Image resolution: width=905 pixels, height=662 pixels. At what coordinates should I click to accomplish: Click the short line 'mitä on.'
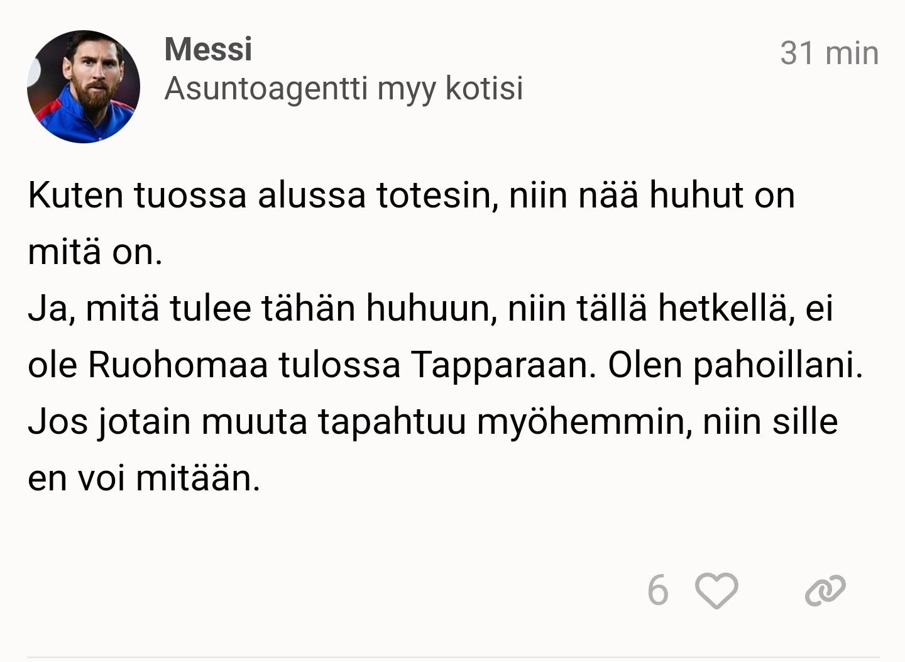[95, 252]
